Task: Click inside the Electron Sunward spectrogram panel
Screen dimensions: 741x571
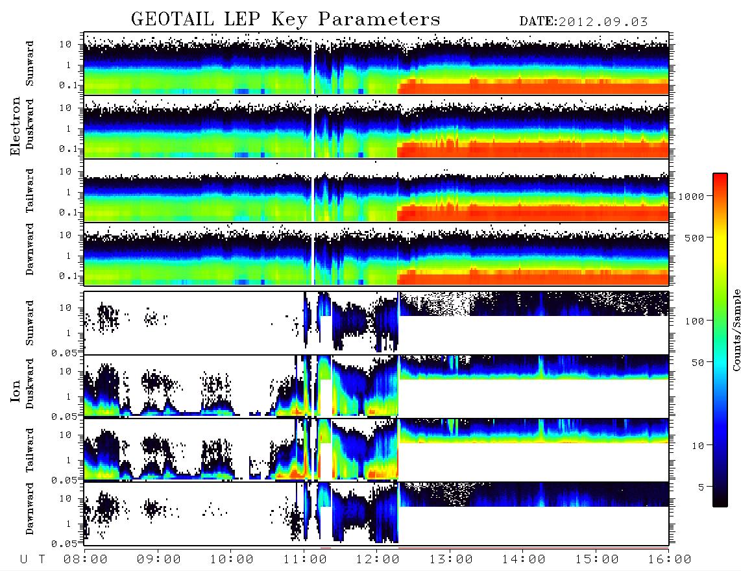Action: pyautogui.click(x=376, y=64)
